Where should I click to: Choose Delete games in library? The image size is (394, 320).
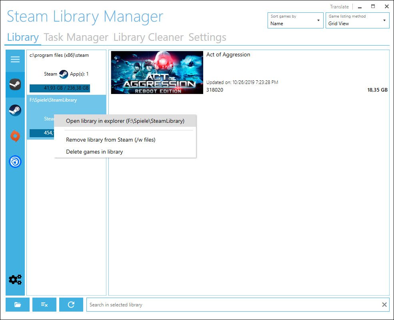click(125, 152)
